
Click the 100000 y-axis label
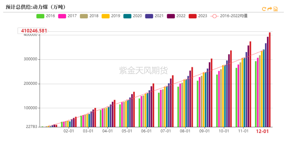point(31,108)
